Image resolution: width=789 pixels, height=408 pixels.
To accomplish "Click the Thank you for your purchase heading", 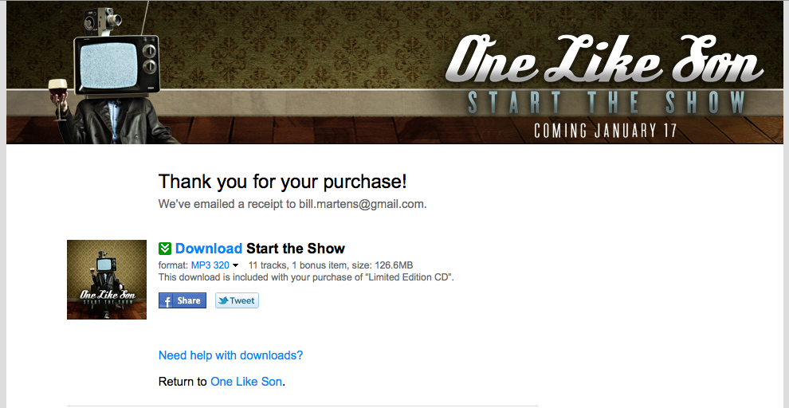I will point(282,182).
